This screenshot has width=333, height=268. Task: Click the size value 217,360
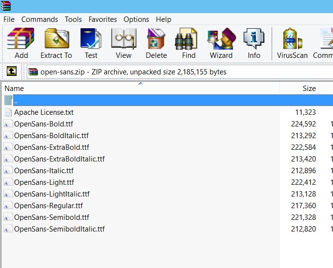(303, 206)
